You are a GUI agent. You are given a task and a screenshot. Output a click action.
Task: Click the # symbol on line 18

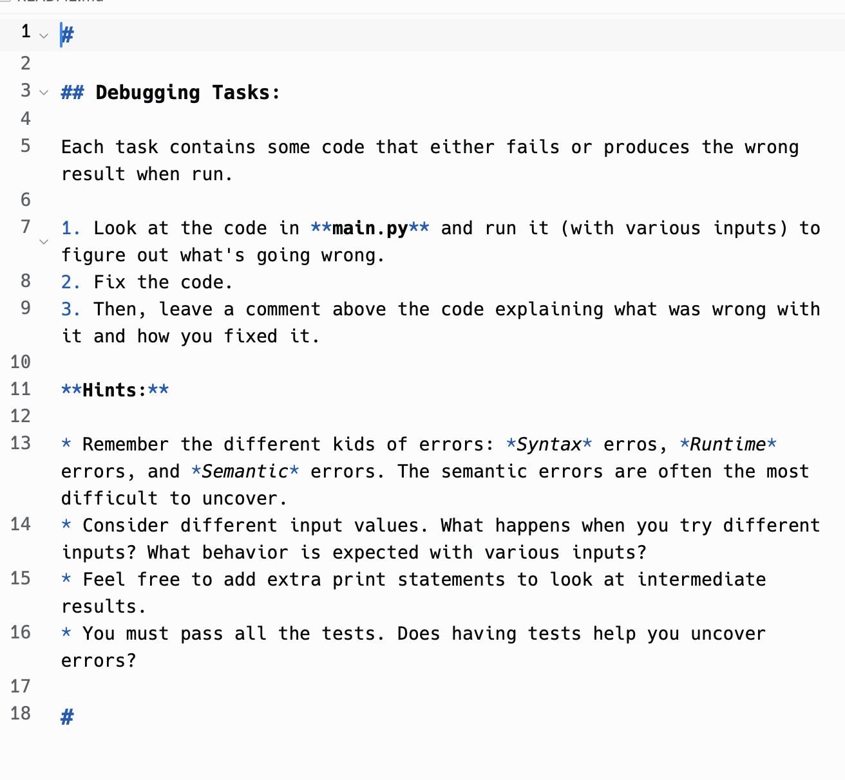tap(67, 716)
